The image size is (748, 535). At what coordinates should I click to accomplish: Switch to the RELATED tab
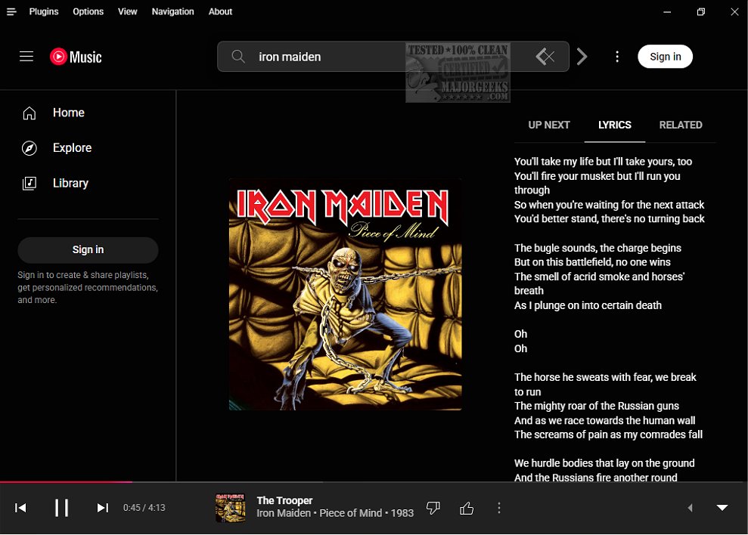tap(680, 125)
